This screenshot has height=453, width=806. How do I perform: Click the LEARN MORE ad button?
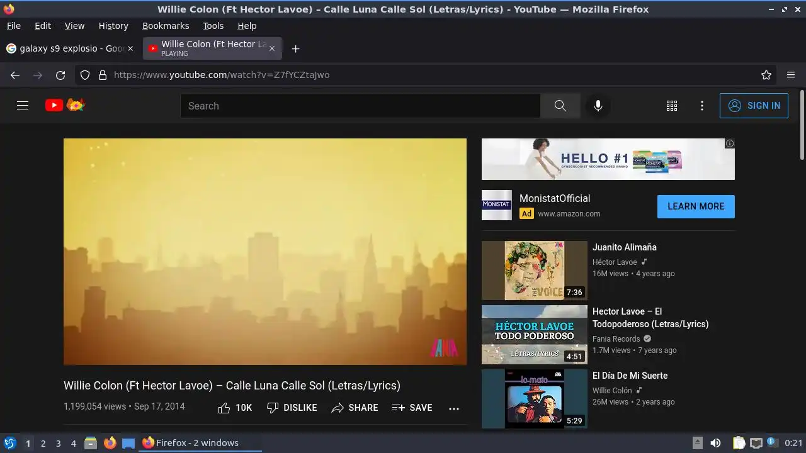(x=696, y=206)
